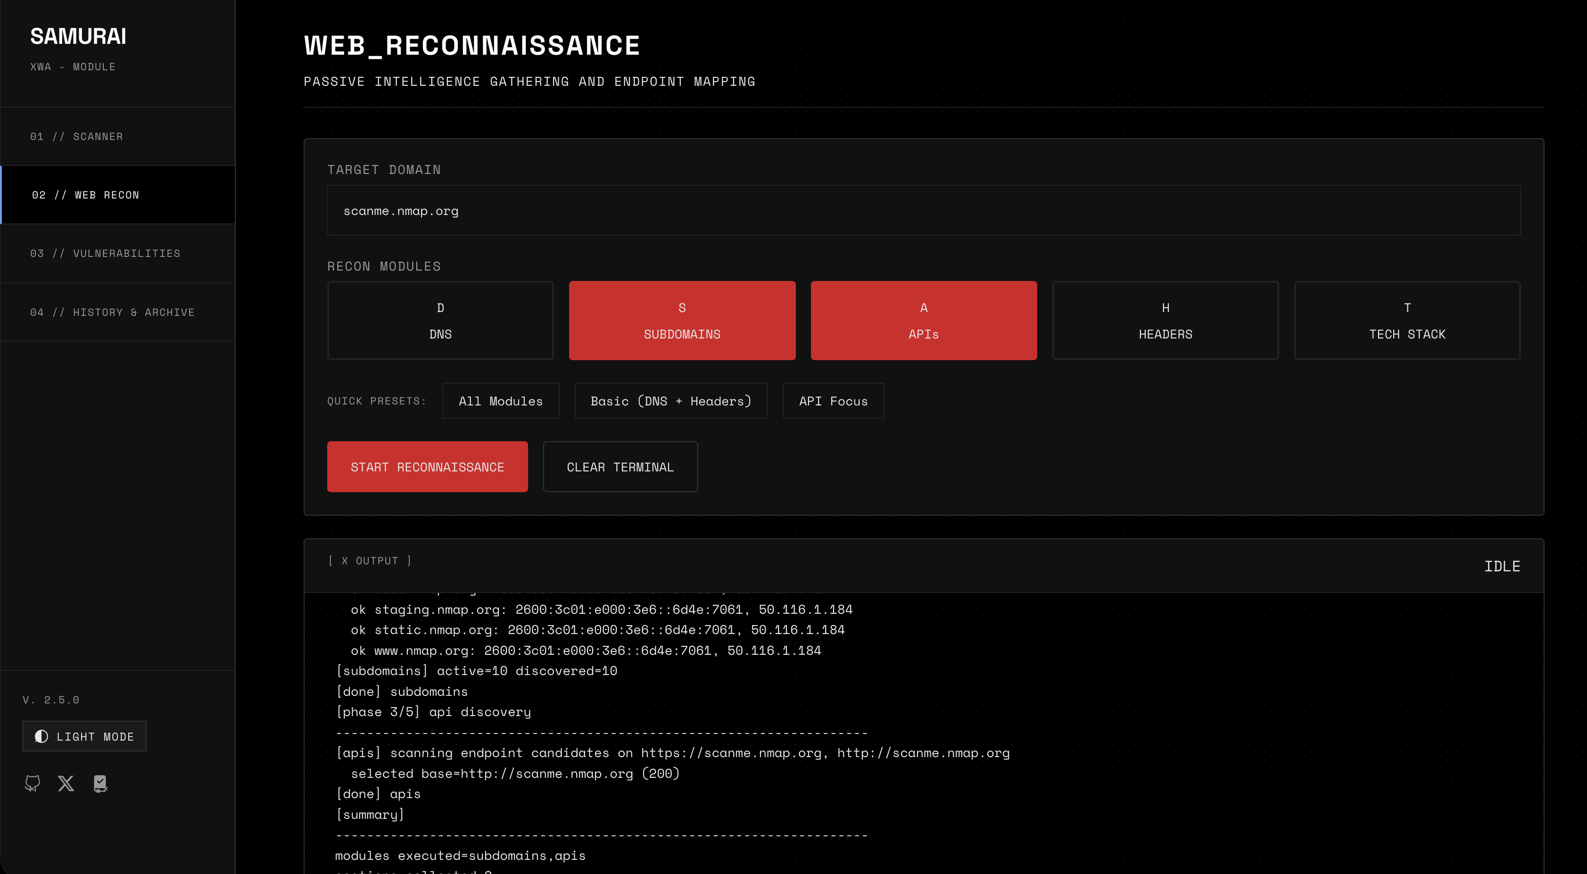Click 'ok static.nmap.org' output line
This screenshot has width=1587, height=874.
pyautogui.click(x=597, y=629)
